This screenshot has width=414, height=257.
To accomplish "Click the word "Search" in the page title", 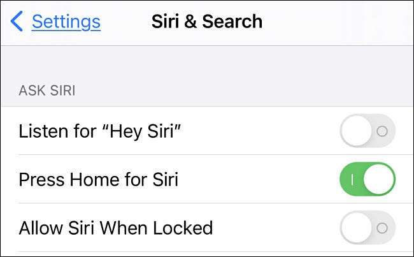I will coord(233,22).
